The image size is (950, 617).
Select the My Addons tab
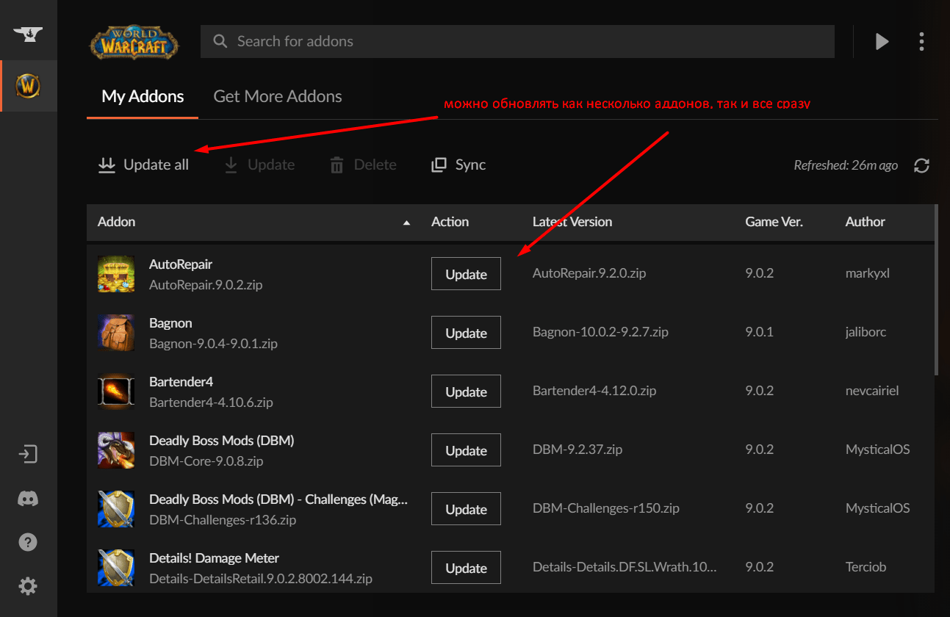[x=143, y=96]
